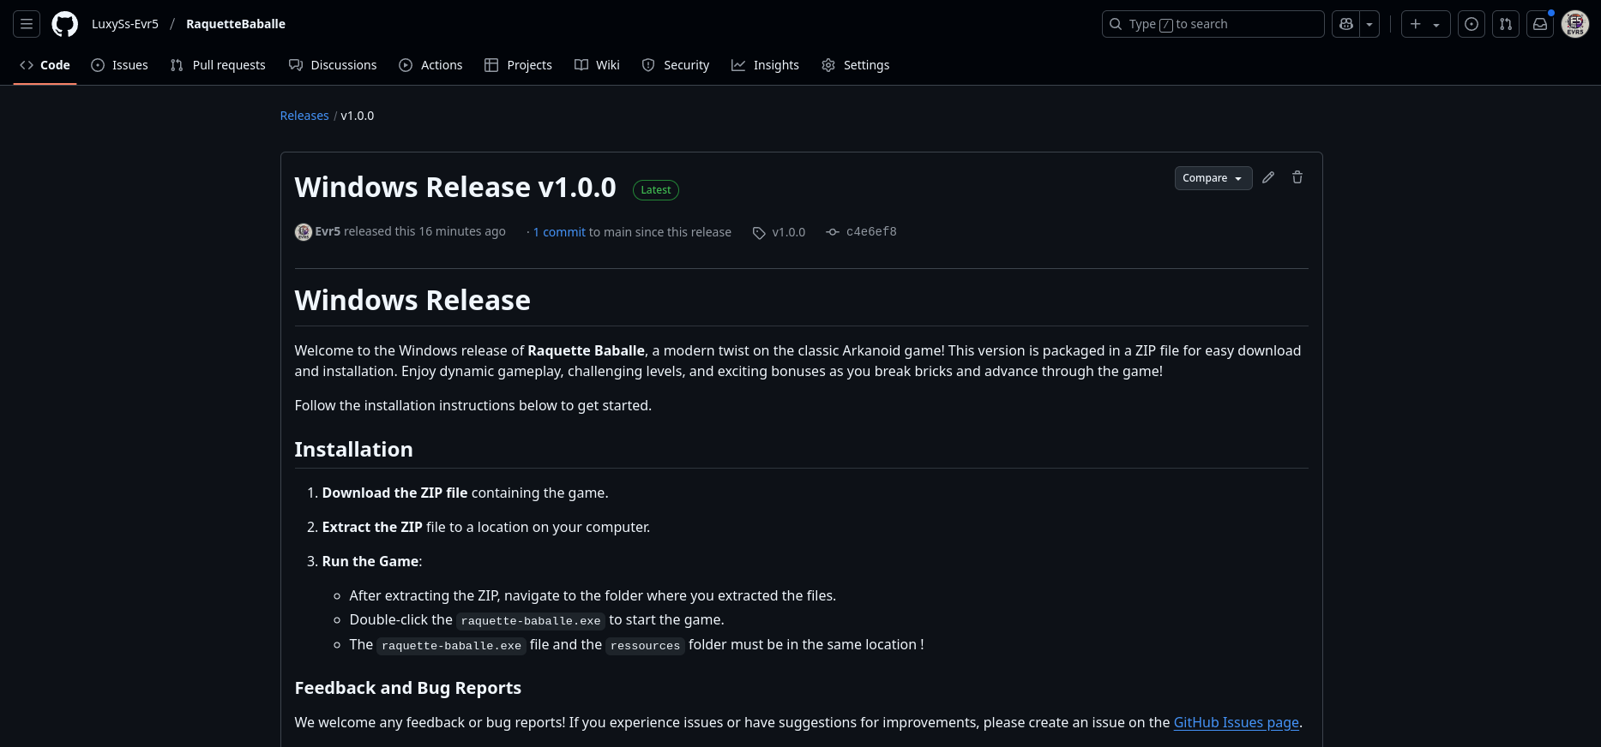Click the search bar field
Screen dimensions: 1601x747
pyautogui.click(x=1213, y=24)
